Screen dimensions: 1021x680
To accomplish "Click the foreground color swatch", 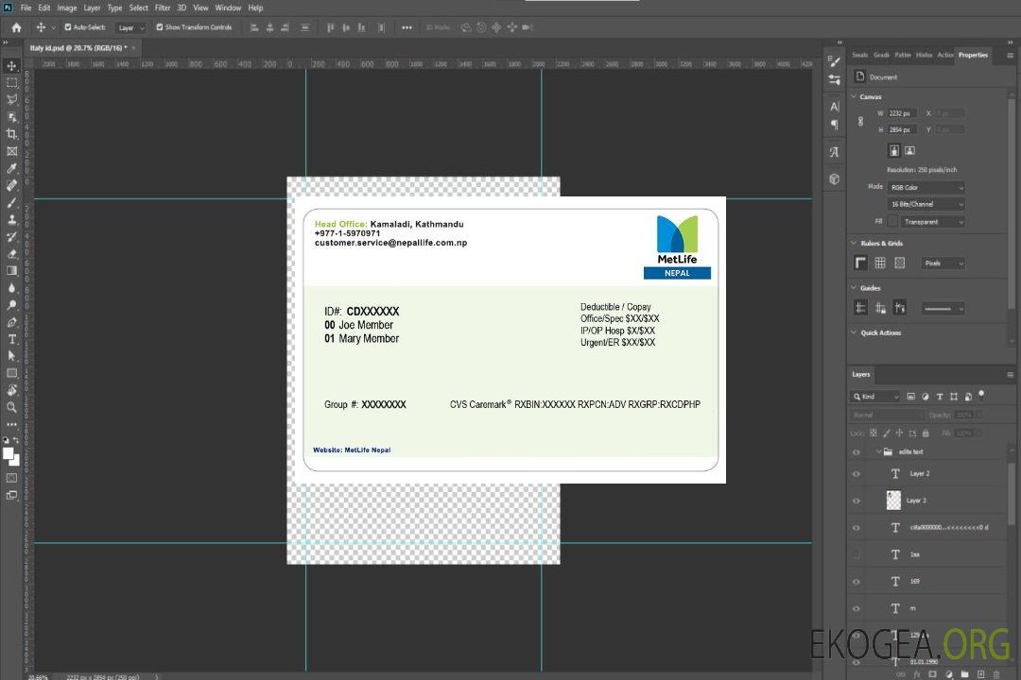I will click(8, 453).
